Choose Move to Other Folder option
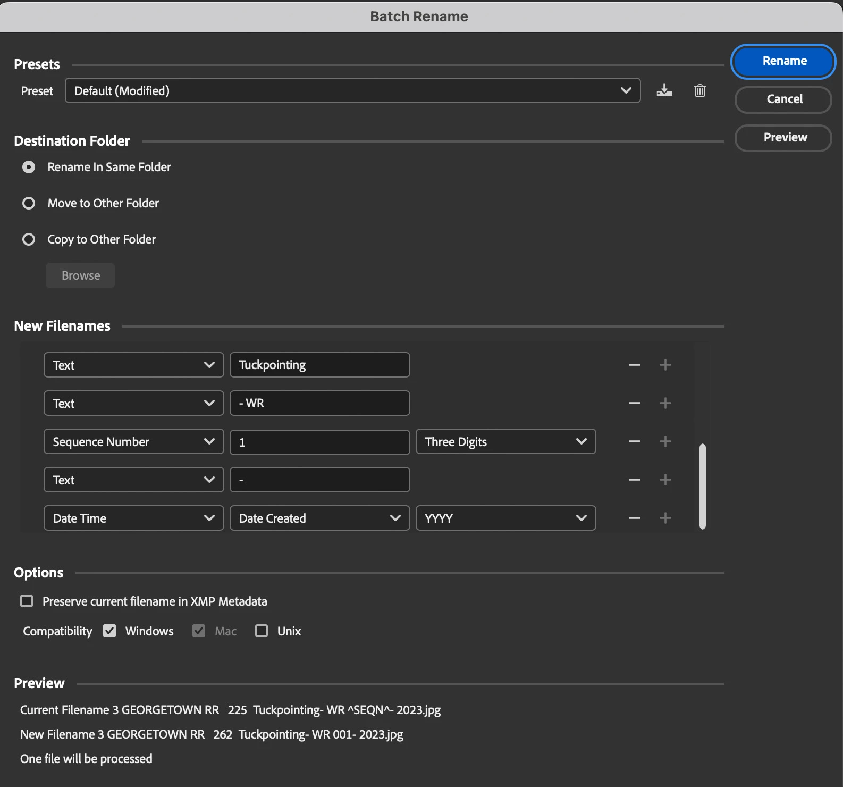The width and height of the screenshot is (843, 787). click(x=29, y=203)
